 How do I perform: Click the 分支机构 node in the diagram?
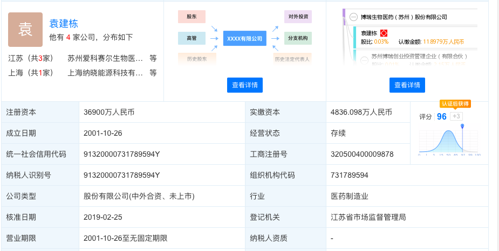point(298,38)
